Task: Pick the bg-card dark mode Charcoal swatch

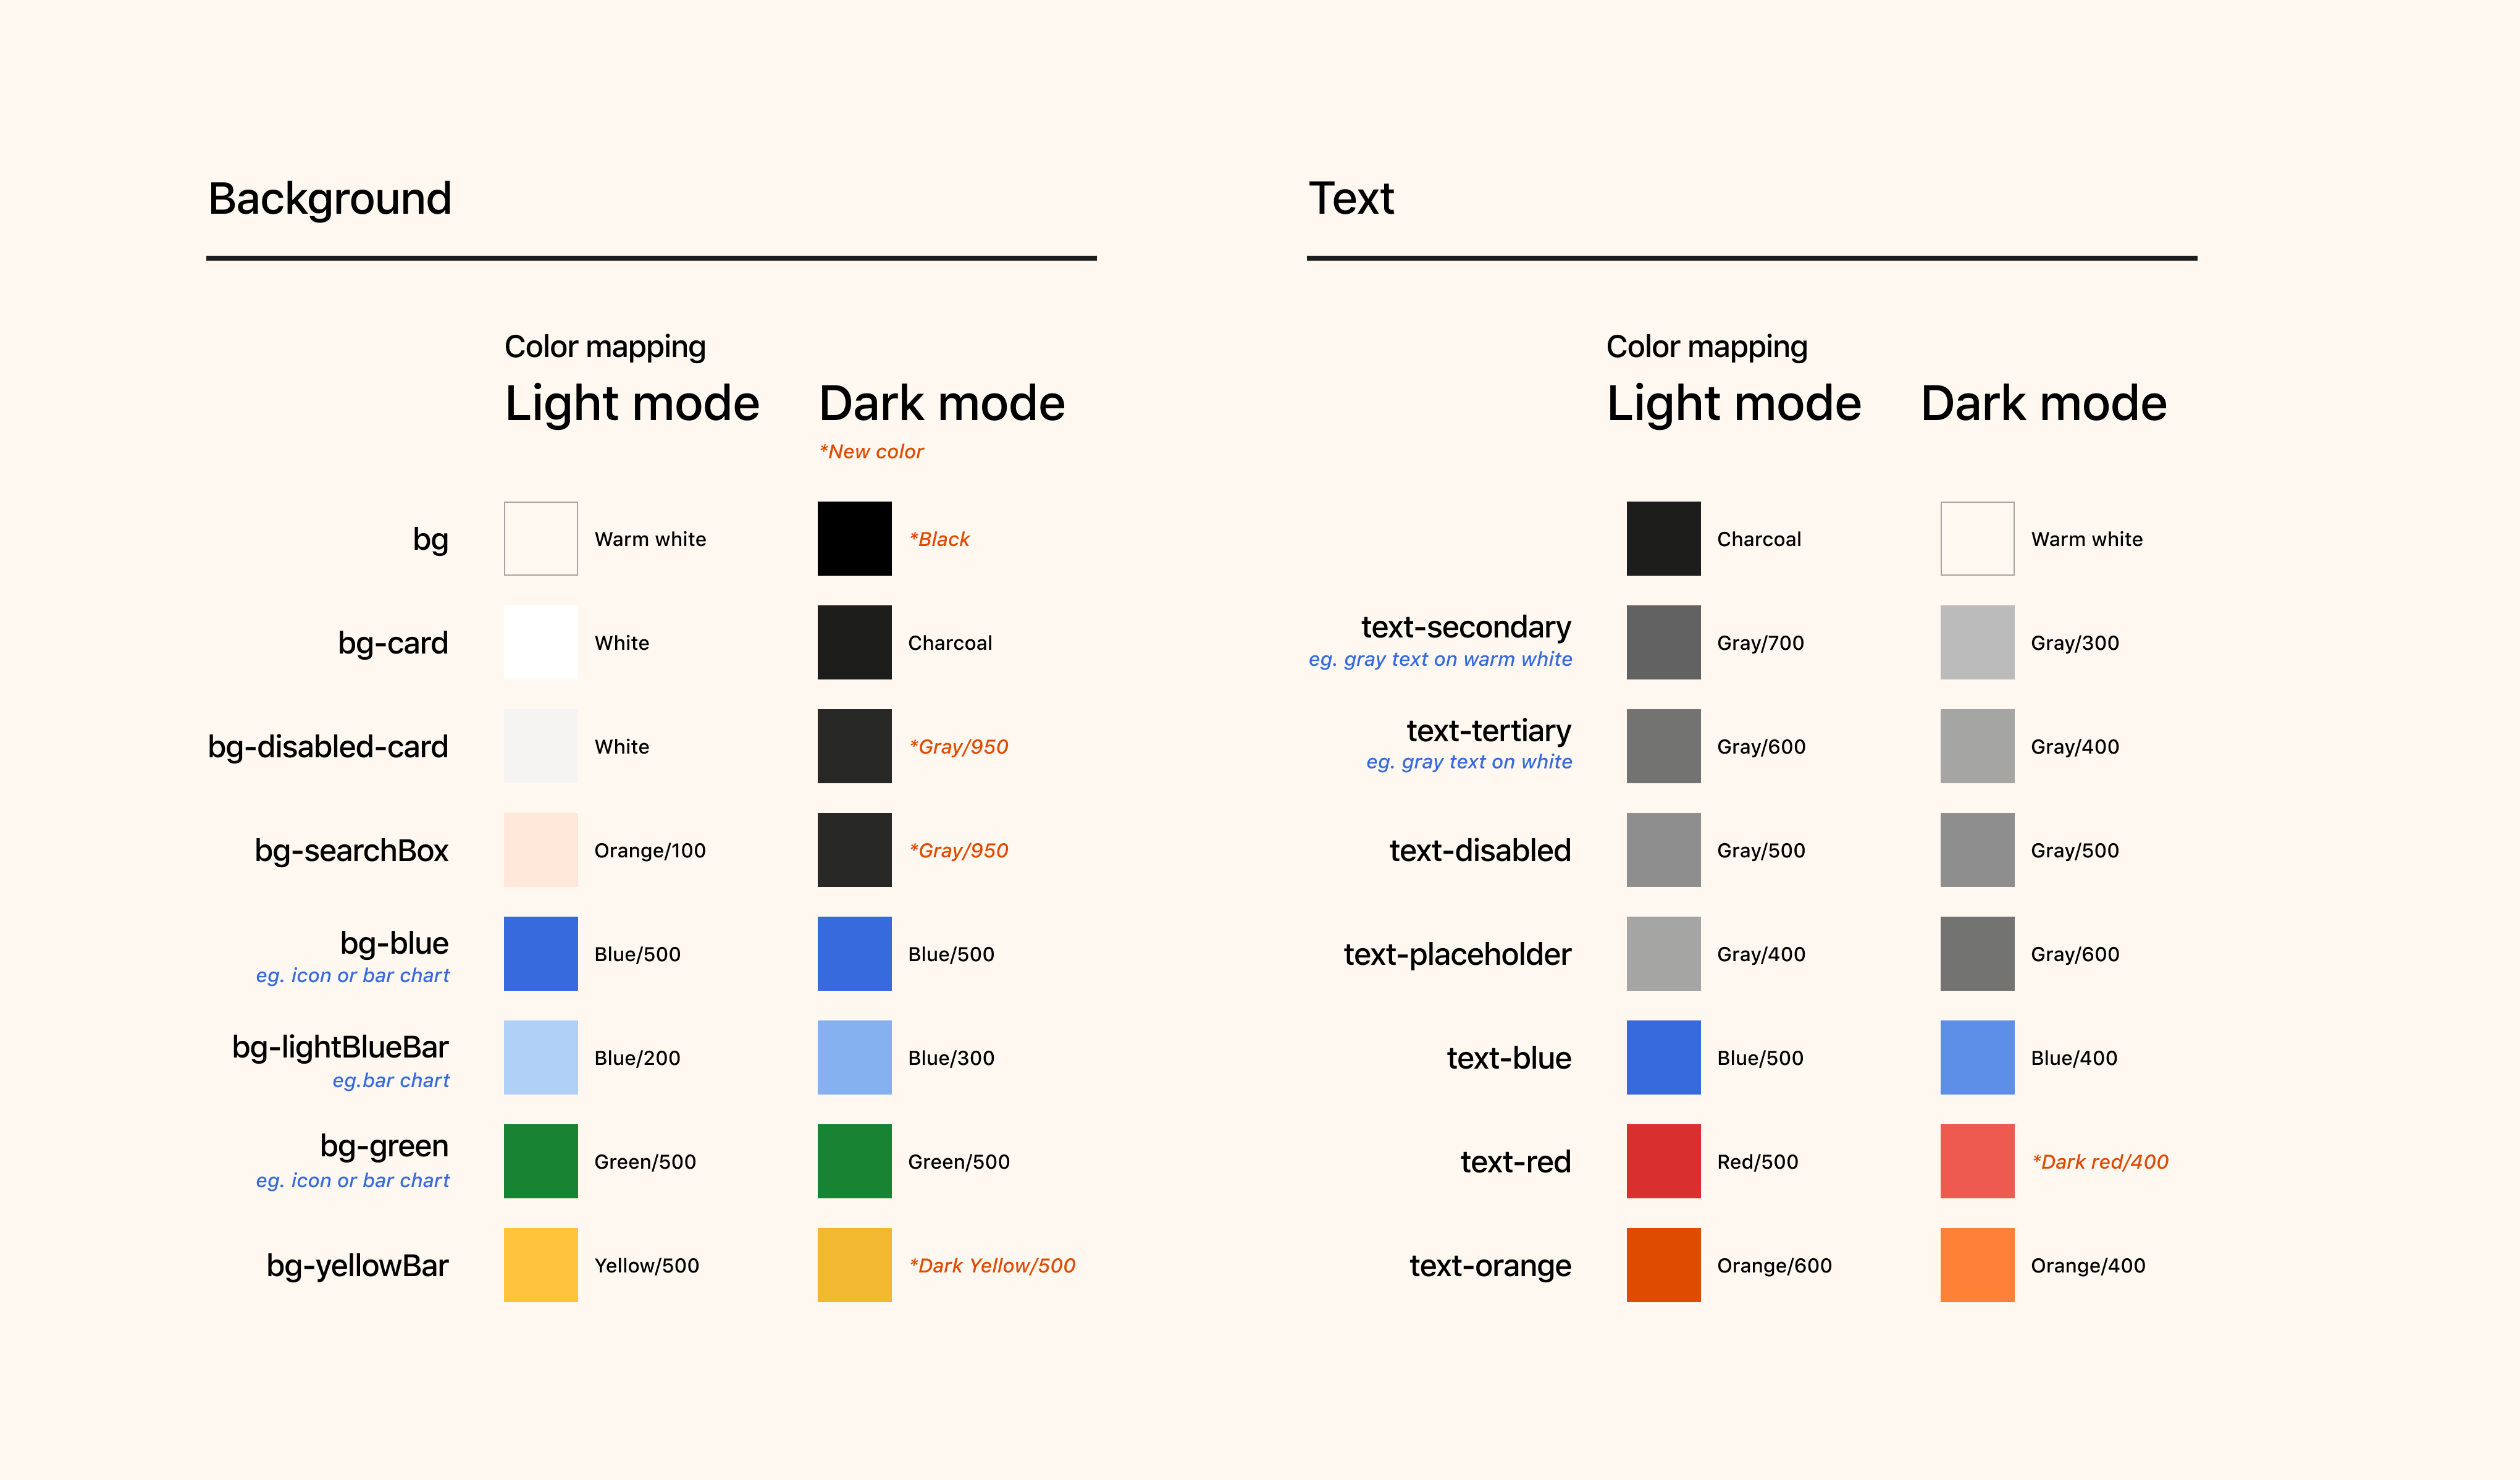Action: tap(854, 642)
